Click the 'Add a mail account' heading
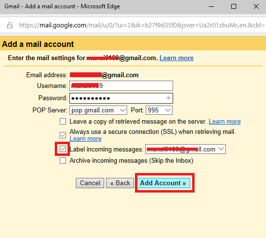Viewport: 266px width, 238px height. pos(38,44)
